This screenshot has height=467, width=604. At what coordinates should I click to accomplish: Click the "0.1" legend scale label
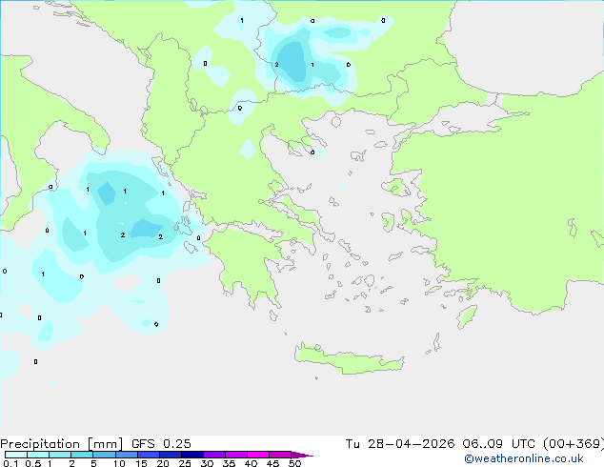[x=10, y=463]
